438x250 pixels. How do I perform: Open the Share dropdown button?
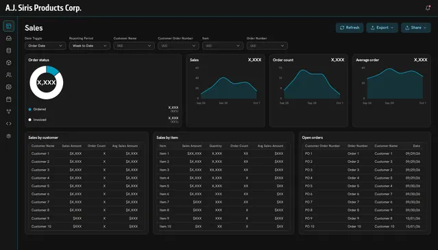[x=416, y=27]
